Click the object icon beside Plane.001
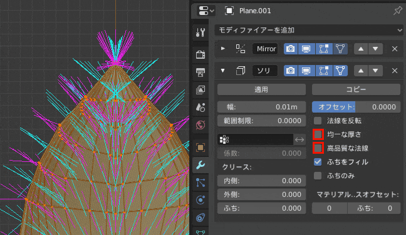Viewport: 406px width, 235px height. [x=229, y=11]
